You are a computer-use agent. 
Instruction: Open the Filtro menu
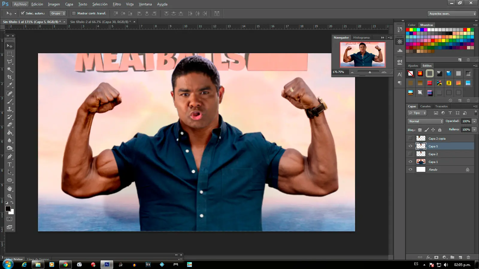coord(117,4)
